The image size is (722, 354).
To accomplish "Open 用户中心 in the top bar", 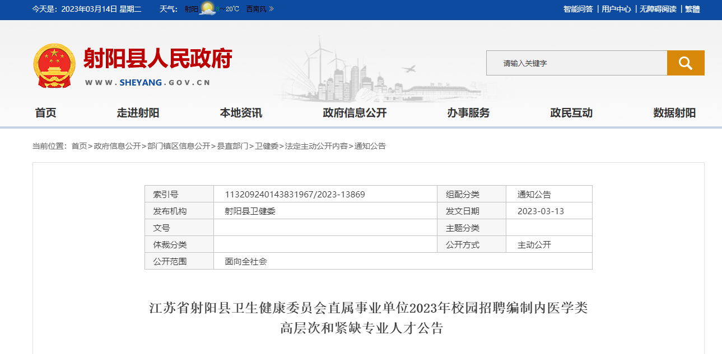I will 616,9.
